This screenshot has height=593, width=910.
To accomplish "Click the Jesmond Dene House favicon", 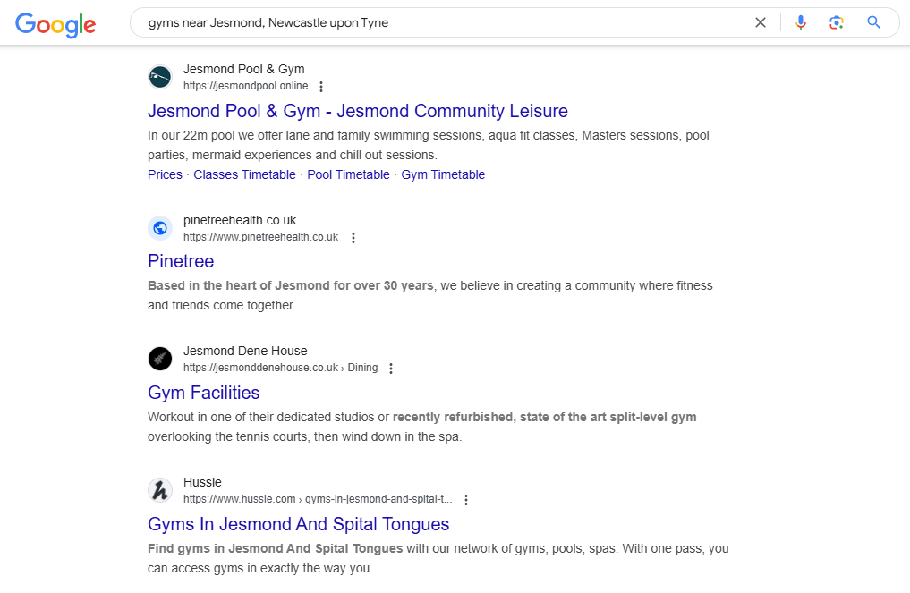I will tap(160, 359).
